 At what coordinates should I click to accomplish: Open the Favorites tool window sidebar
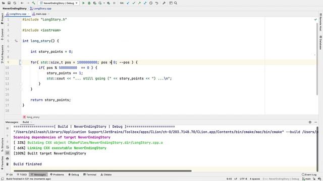tap(2, 163)
